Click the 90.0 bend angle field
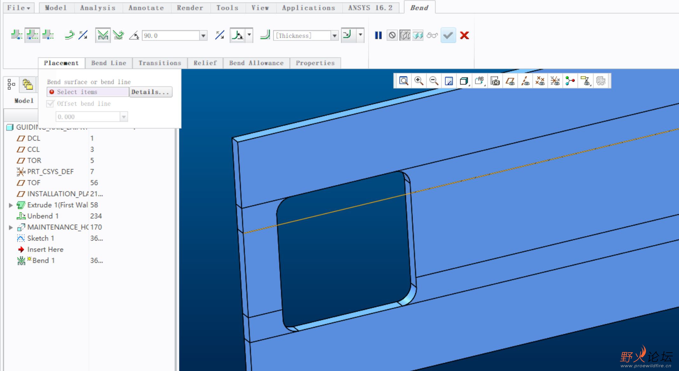 pyautogui.click(x=171, y=36)
